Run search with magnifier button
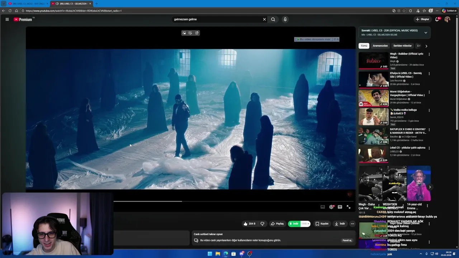 point(273,19)
